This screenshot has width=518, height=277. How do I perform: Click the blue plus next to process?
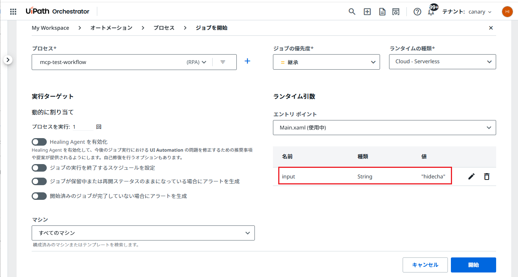pyautogui.click(x=247, y=61)
